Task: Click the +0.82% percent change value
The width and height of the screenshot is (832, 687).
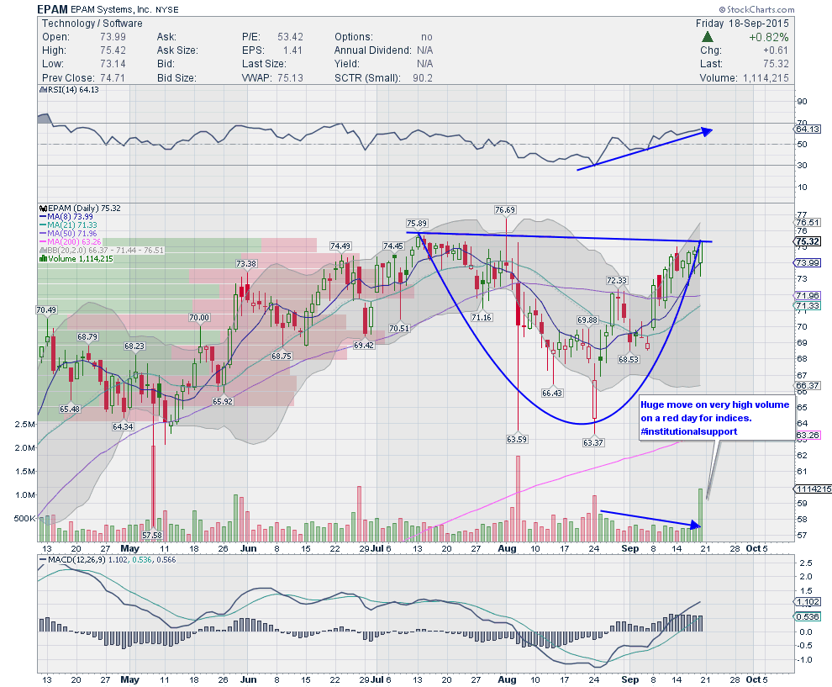Action: click(768, 37)
